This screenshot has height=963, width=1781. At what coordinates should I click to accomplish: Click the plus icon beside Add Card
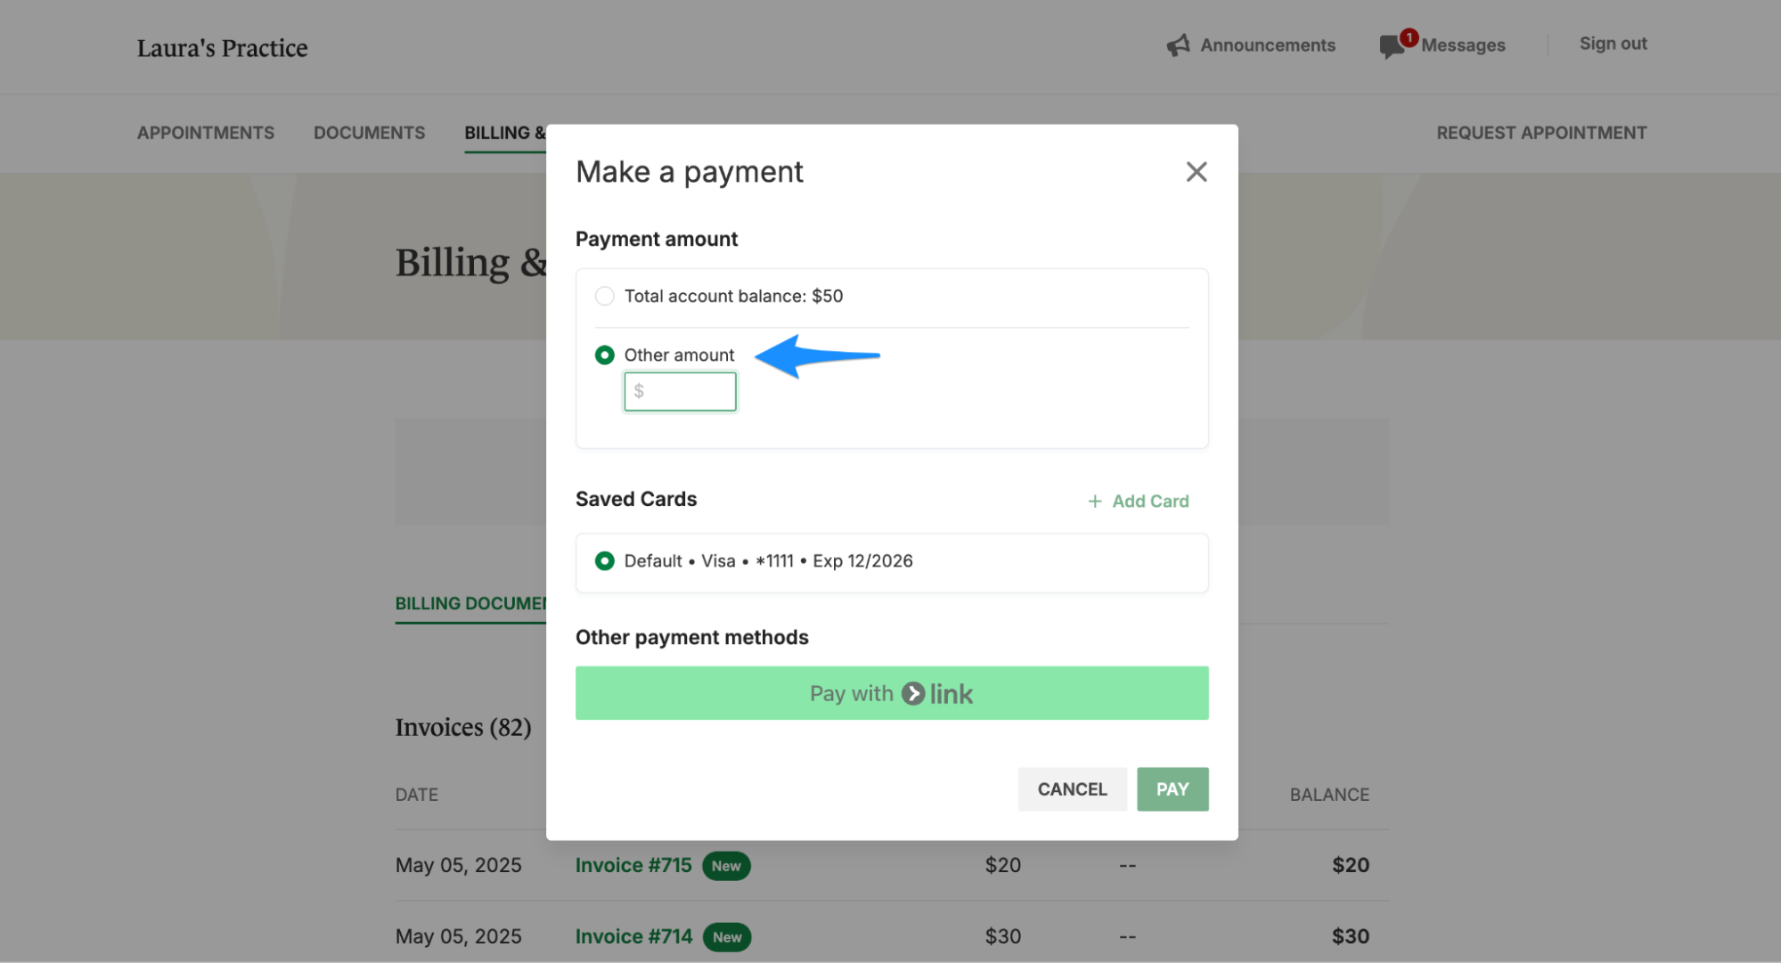pyautogui.click(x=1094, y=502)
